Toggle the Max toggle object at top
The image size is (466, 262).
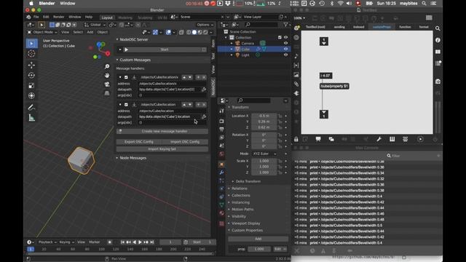[324, 41]
